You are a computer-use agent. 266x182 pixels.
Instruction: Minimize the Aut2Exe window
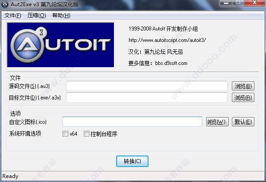point(226,3)
